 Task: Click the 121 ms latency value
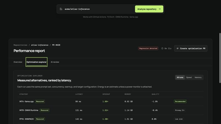point(79,110)
